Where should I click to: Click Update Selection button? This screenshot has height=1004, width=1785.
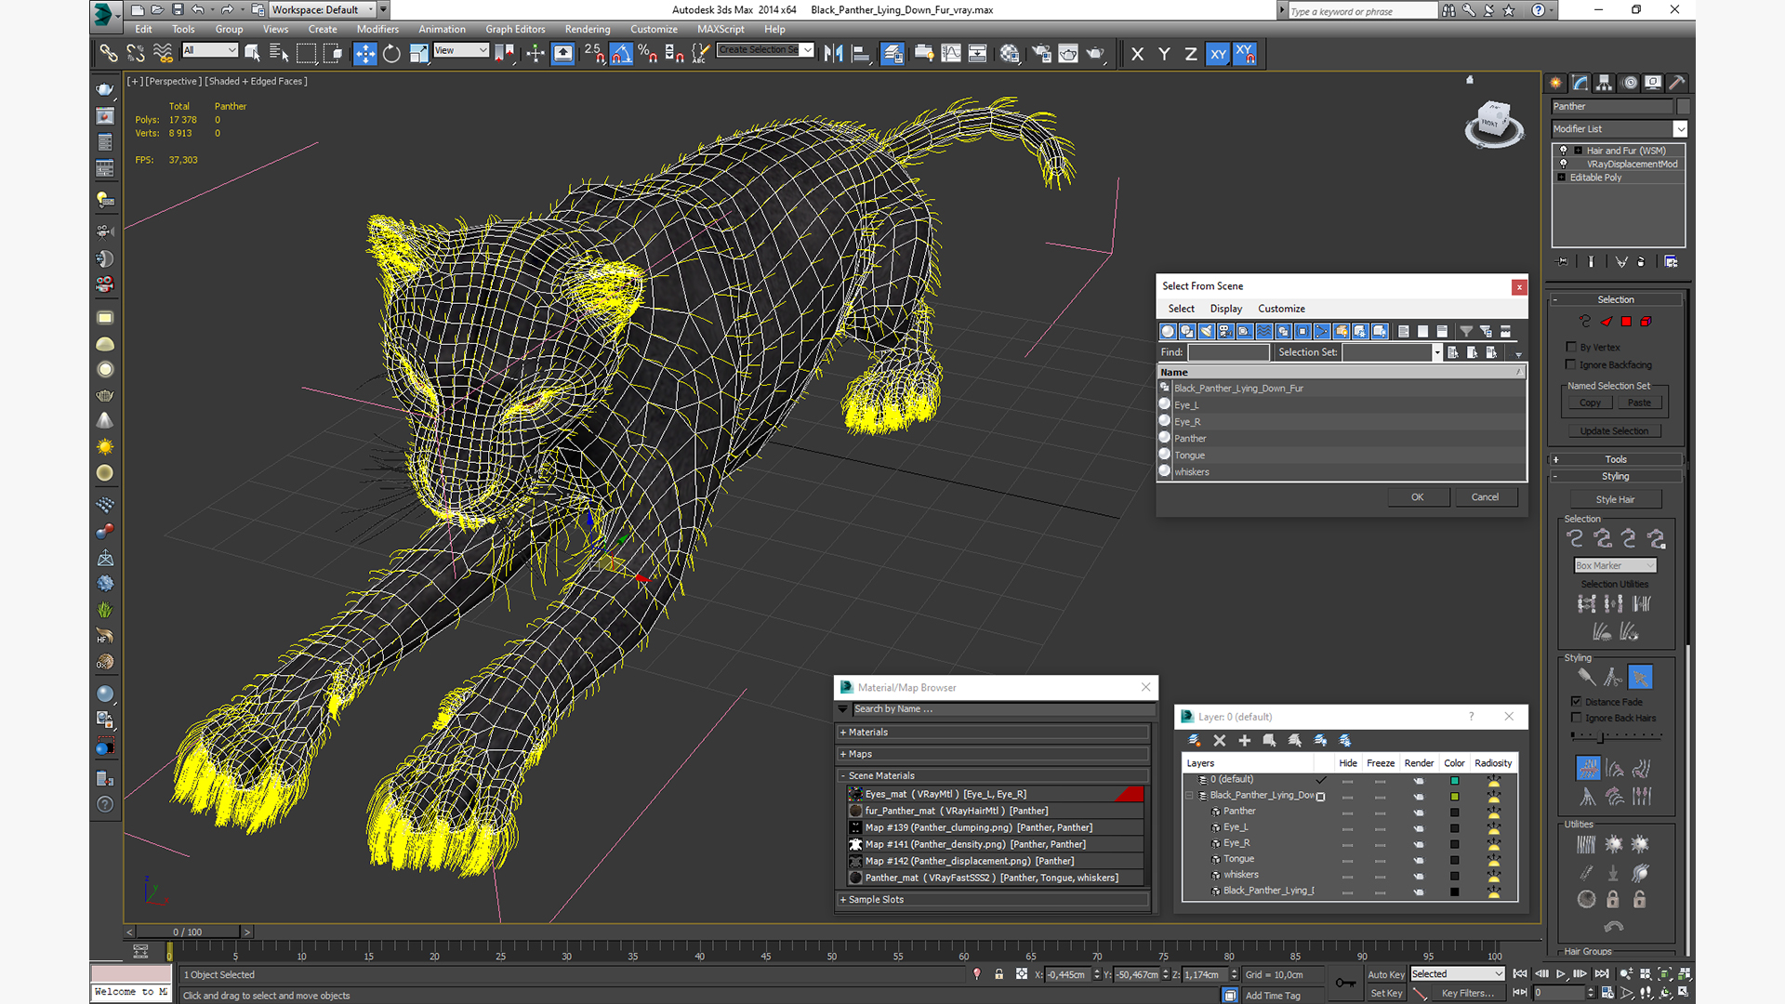(1614, 431)
